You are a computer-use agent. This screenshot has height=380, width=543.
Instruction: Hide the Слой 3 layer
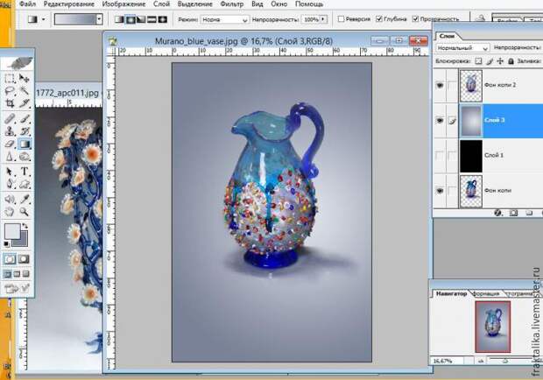[x=440, y=121]
